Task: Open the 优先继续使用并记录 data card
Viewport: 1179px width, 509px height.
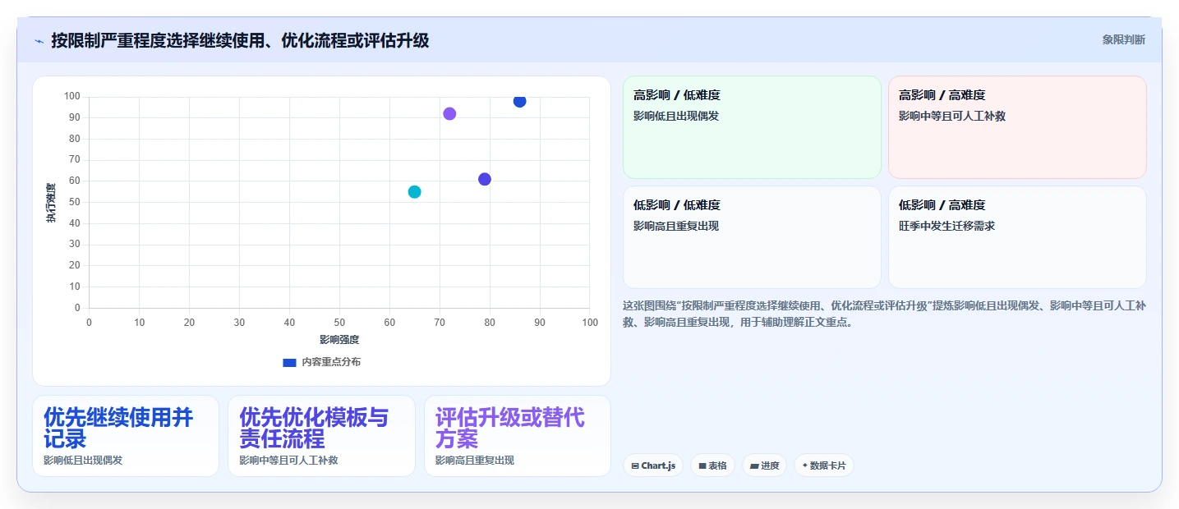Action: tap(126, 436)
